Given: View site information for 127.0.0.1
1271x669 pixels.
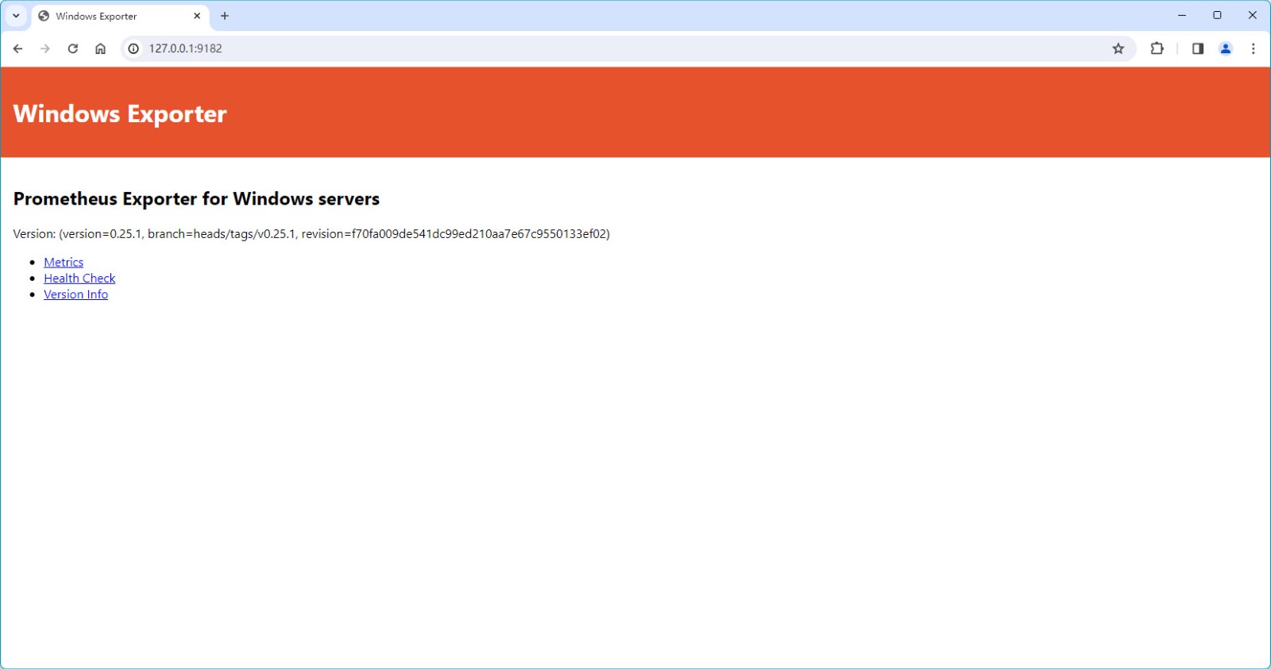Looking at the screenshot, I should pos(133,48).
